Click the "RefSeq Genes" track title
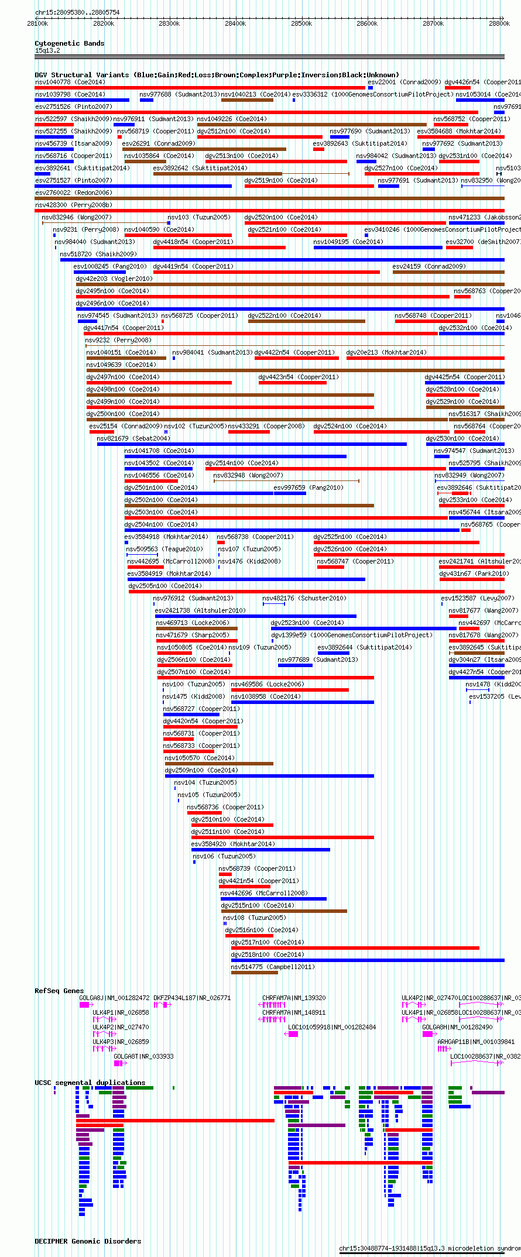Screen dimensions: 521x1257 click(59, 991)
